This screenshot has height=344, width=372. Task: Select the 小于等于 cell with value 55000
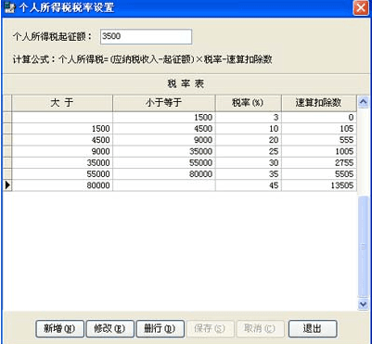pyautogui.click(x=164, y=162)
